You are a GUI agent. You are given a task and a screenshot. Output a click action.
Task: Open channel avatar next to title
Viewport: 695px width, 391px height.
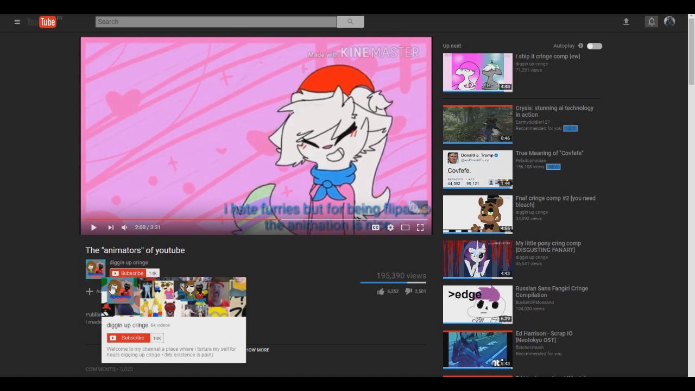point(95,269)
